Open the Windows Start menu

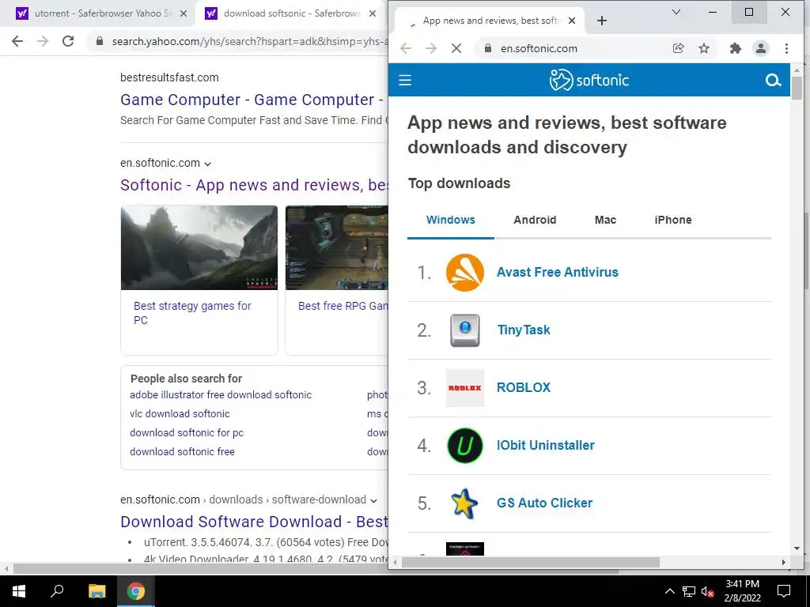[x=19, y=591]
